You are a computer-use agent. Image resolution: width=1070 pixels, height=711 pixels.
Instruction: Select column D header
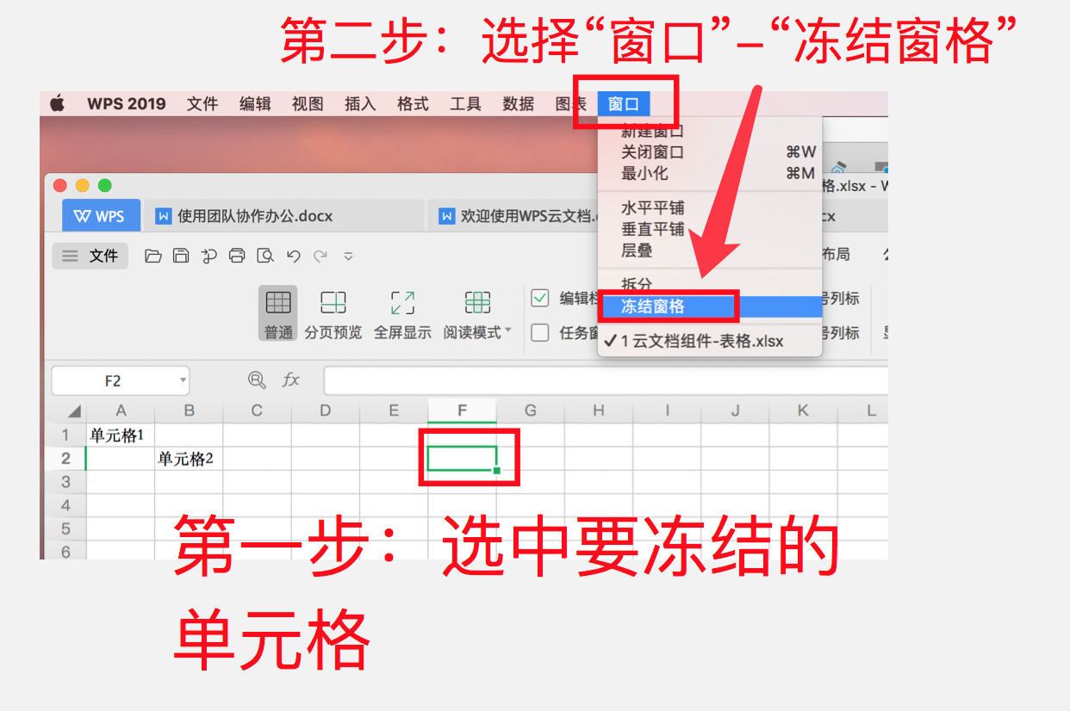(x=326, y=411)
